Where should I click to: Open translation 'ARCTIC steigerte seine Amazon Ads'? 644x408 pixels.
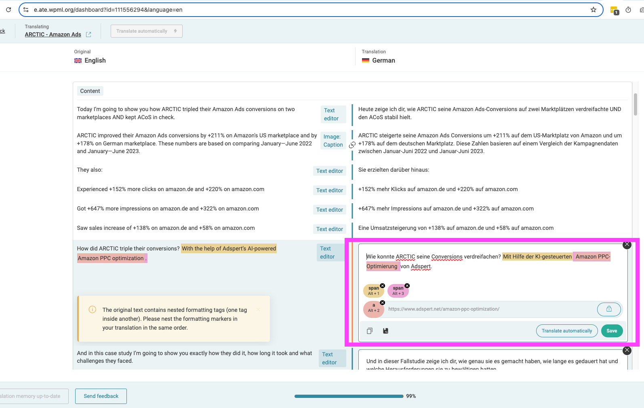[490, 143]
